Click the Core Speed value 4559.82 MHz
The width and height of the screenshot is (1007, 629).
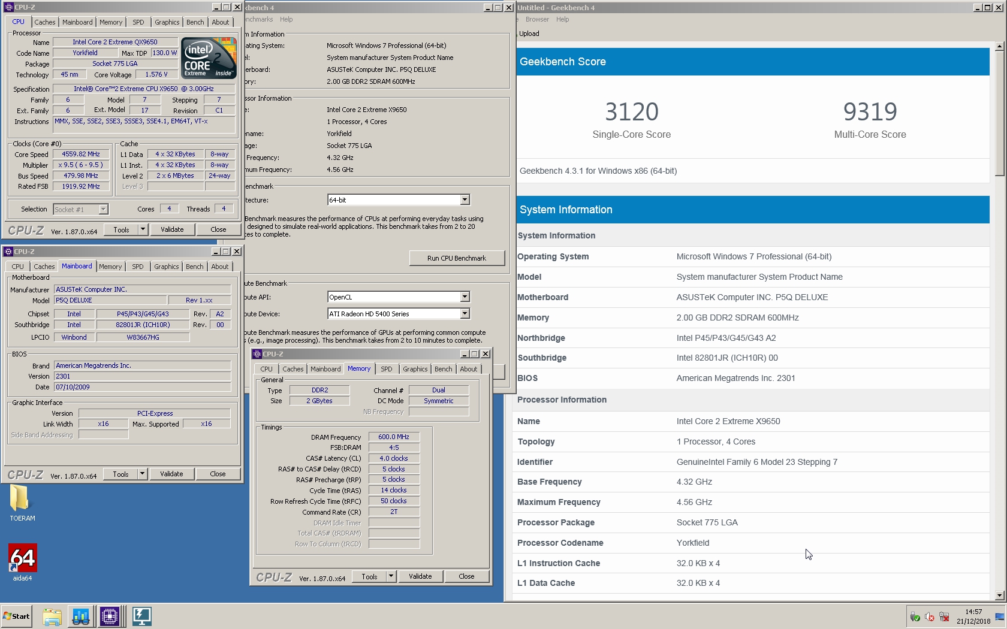pyautogui.click(x=81, y=154)
